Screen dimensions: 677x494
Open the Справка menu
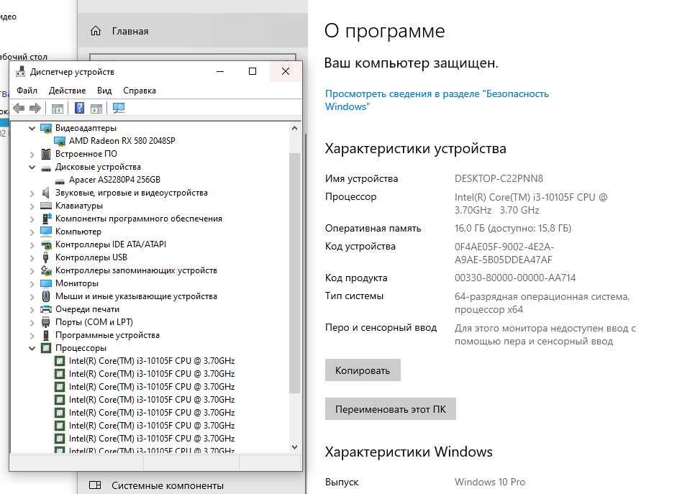[140, 91]
